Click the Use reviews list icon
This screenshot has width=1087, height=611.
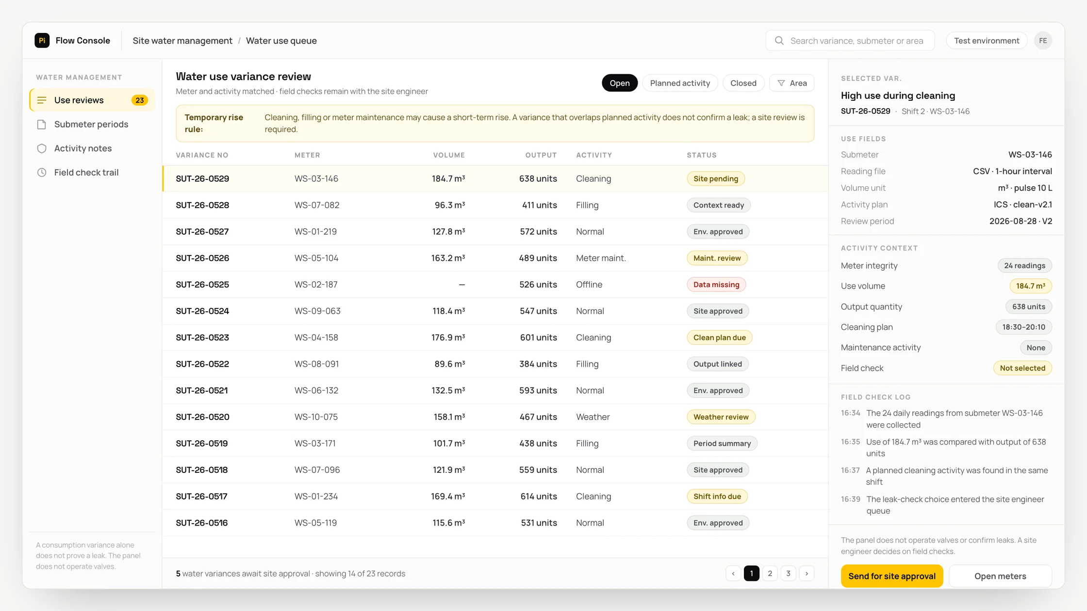point(42,100)
